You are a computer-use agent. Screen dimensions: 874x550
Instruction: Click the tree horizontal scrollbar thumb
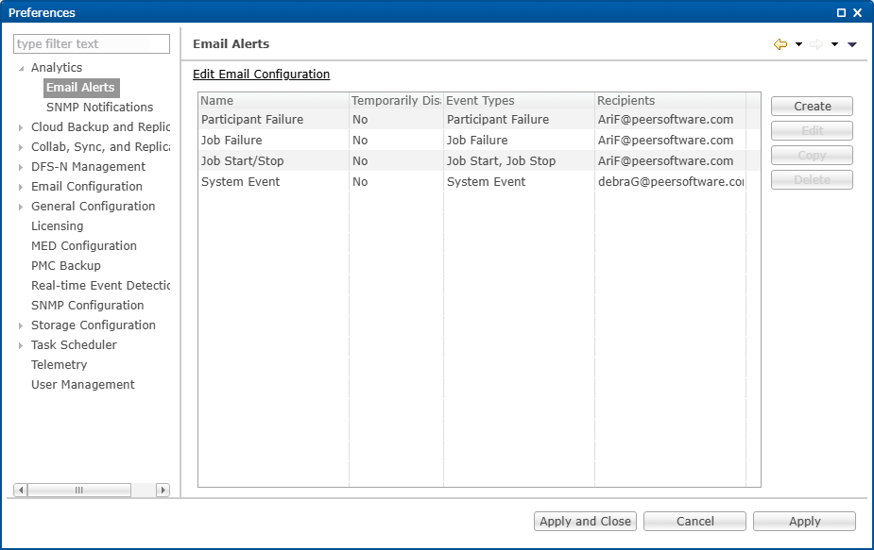click(x=79, y=490)
